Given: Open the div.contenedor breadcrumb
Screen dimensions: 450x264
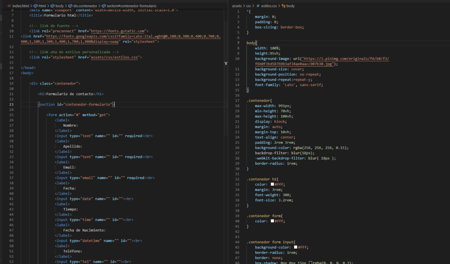Looking at the screenshot, I should [x=85, y=6].
